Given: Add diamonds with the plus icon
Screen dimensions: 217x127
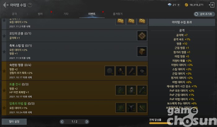Looking at the screenshot, I should pos(179,5).
